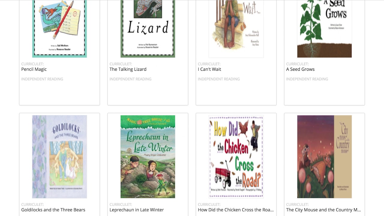
Task: Select The City Mouse and Country title
Action: pos(323,210)
